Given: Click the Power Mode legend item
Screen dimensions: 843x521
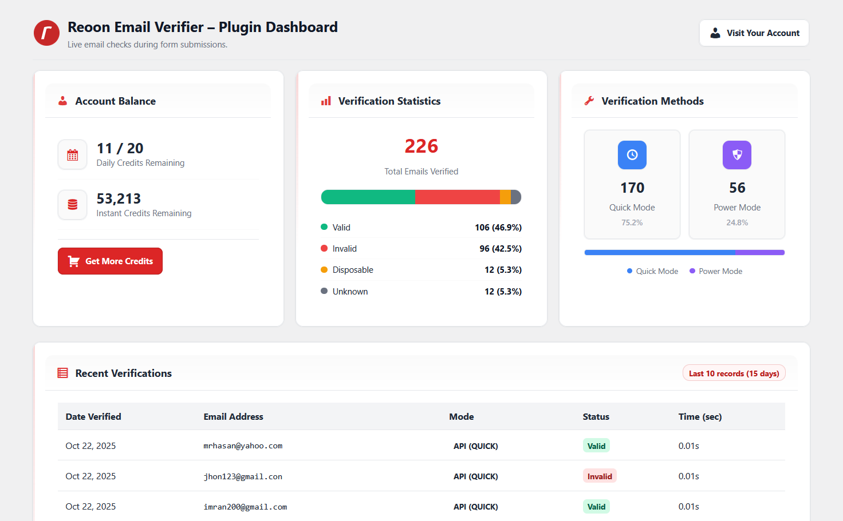Looking at the screenshot, I should tap(716, 272).
